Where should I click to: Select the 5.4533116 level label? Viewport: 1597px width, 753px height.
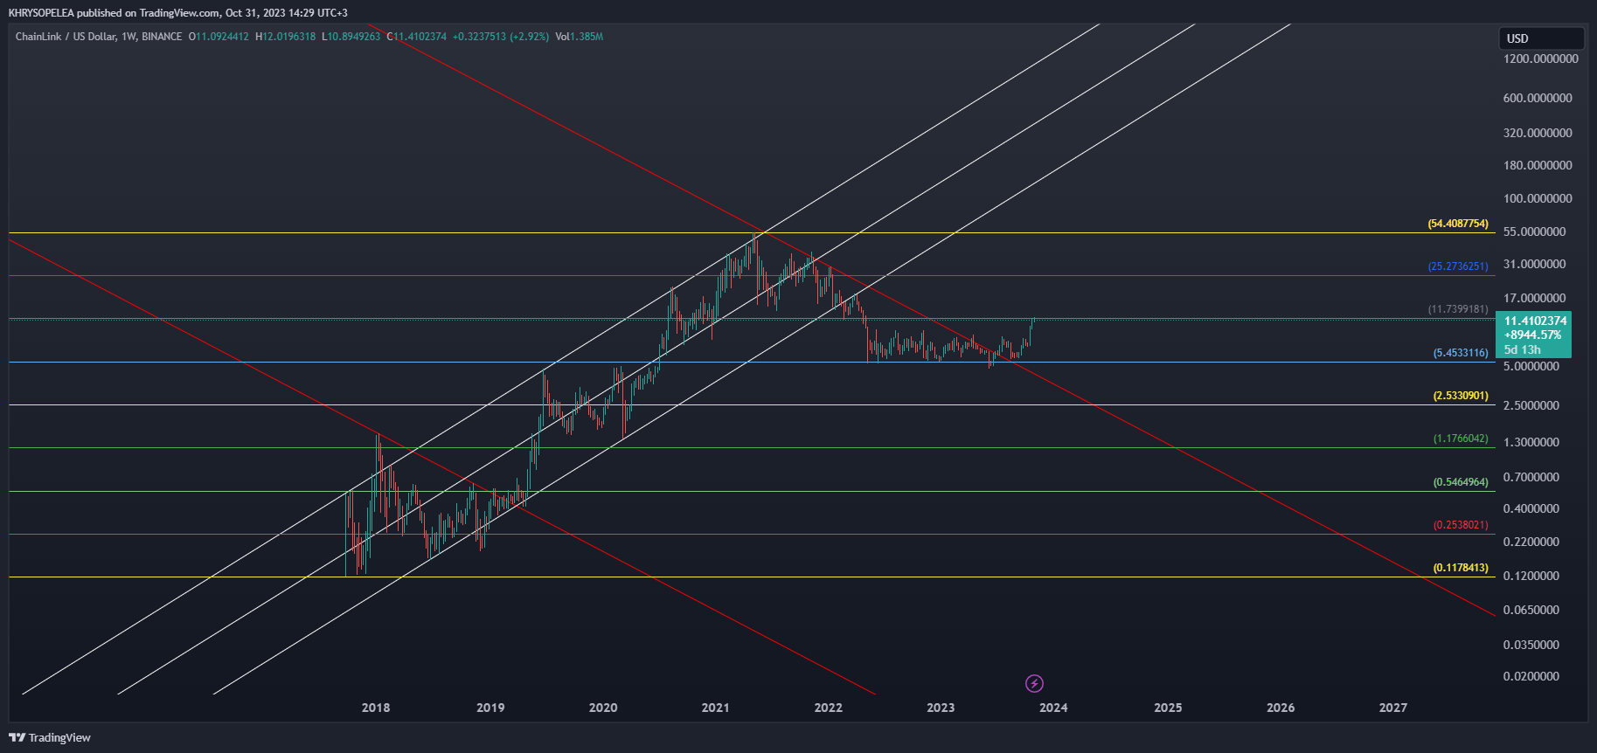coord(1461,353)
